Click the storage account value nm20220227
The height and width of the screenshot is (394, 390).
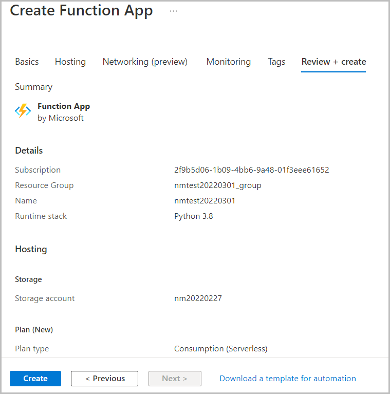(x=198, y=298)
